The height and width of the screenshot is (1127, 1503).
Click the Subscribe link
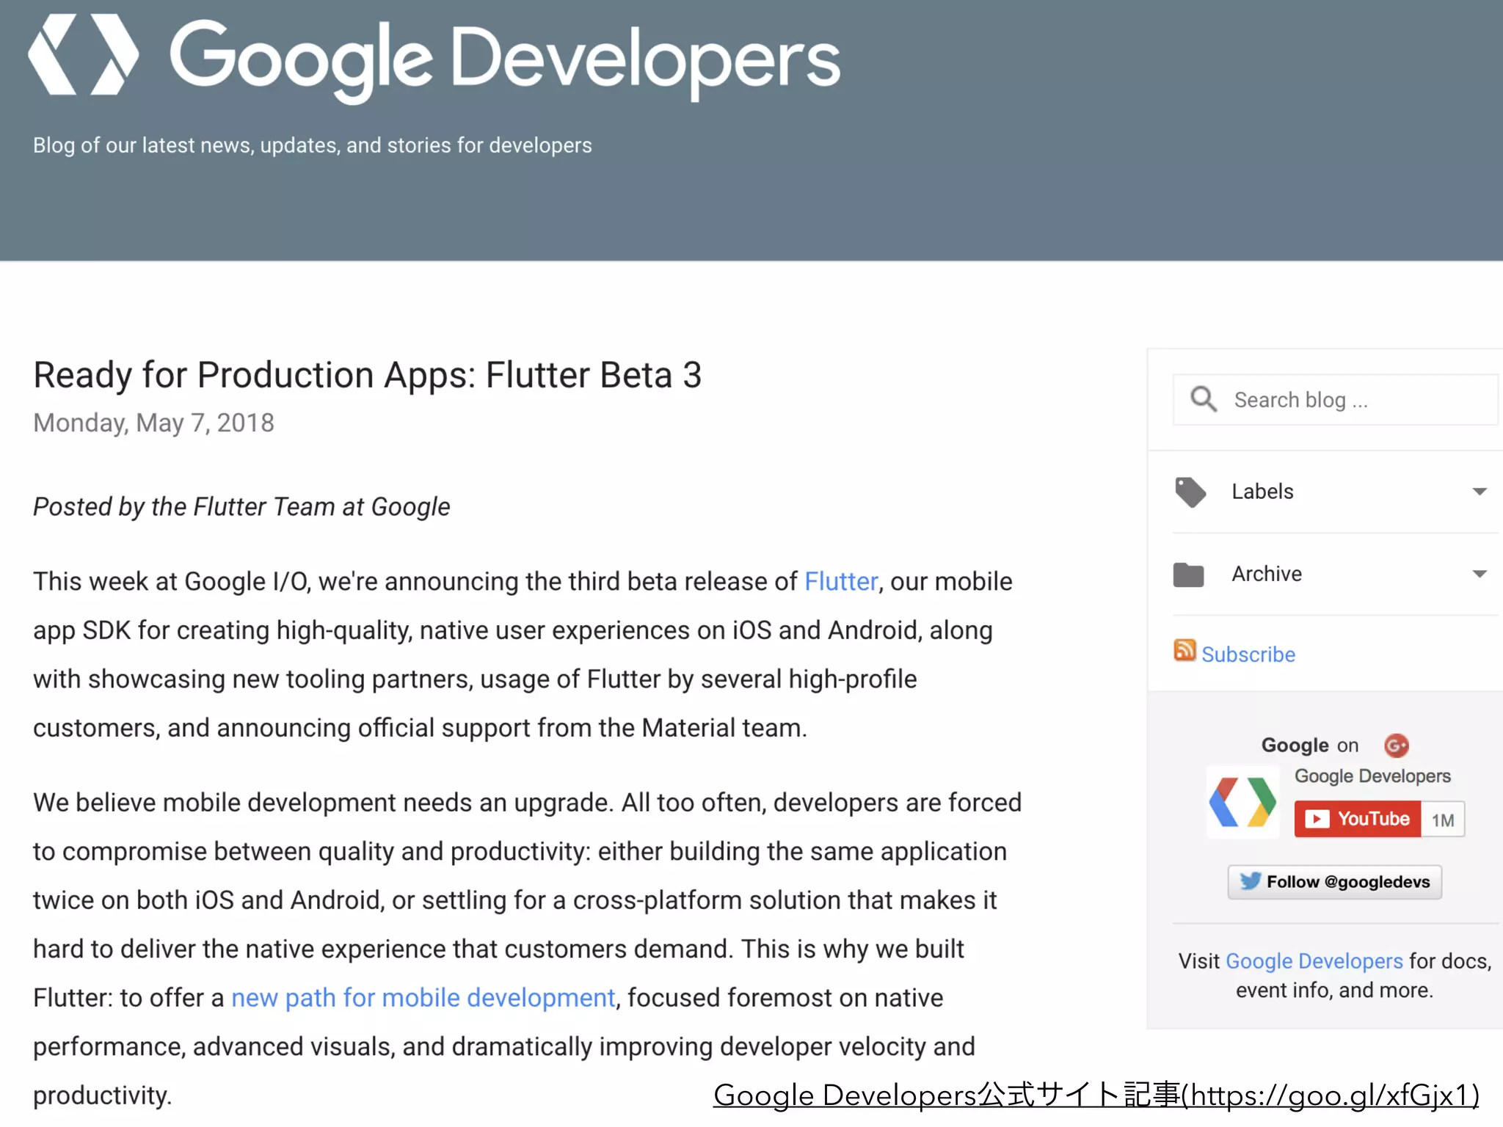point(1248,654)
